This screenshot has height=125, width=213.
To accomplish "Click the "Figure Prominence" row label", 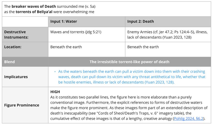I will click(x=22, y=105).
